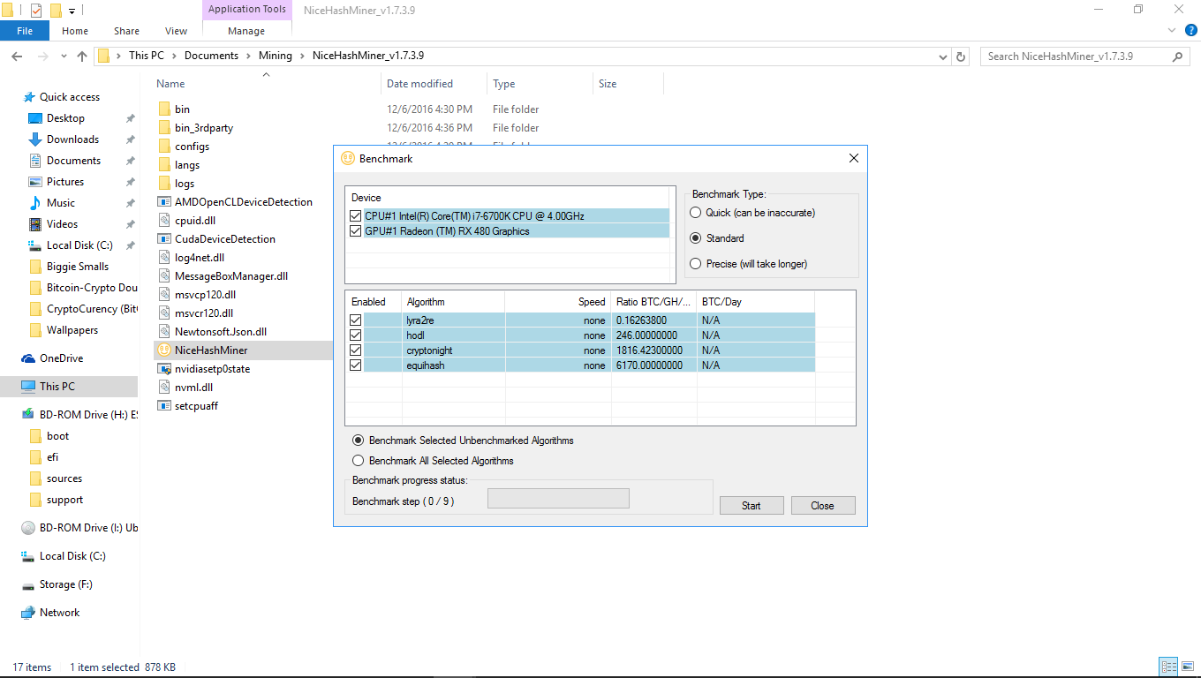This screenshot has height=678, width=1201.
Task: Switch to the View ribbon tab
Action: (x=177, y=31)
